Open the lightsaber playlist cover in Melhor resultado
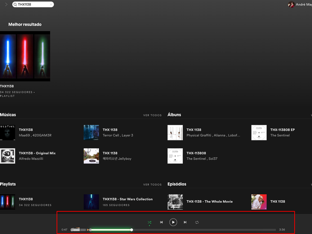Viewport: 312px width, 234px height. pyautogui.click(x=25, y=56)
